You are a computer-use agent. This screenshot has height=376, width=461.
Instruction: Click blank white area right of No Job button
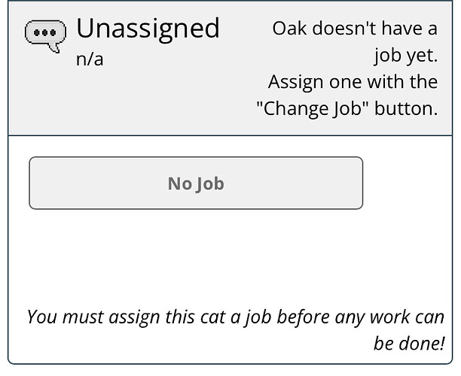[408, 183]
